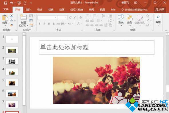Open the 审阅 tab
The image size is (169, 113).
click(x=92, y=10)
